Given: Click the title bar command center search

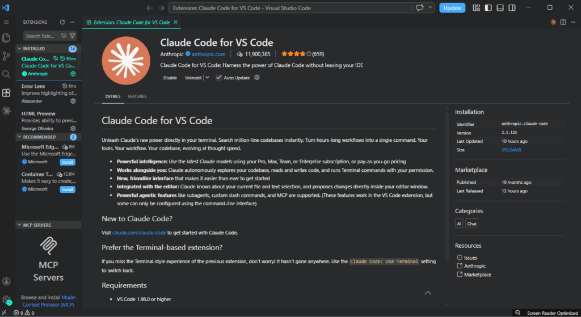Looking at the screenshot, I should coord(290,8).
